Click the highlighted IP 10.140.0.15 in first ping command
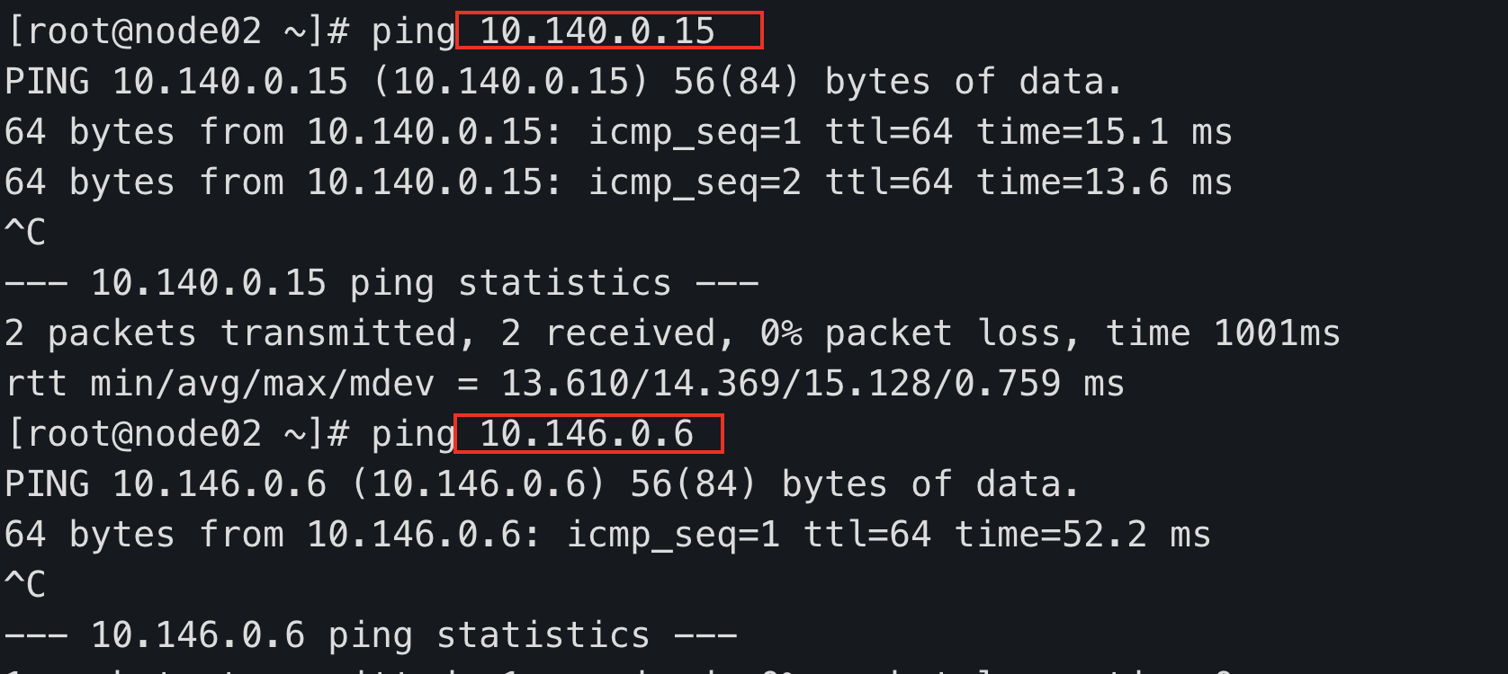This screenshot has width=1508, height=674. [x=597, y=31]
